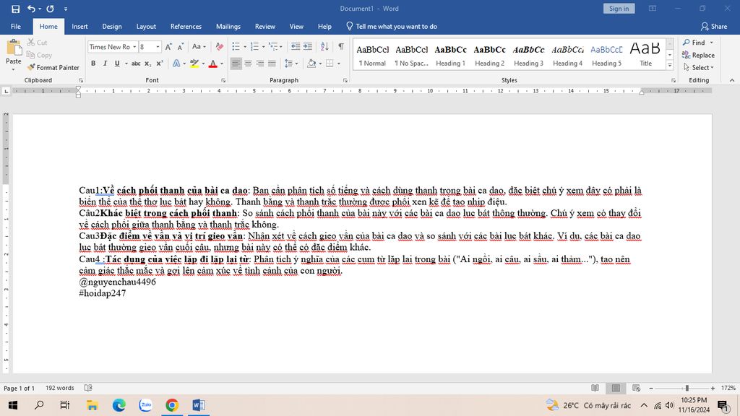Open the Layout ribbon tab
740x416 pixels.
[146, 27]
